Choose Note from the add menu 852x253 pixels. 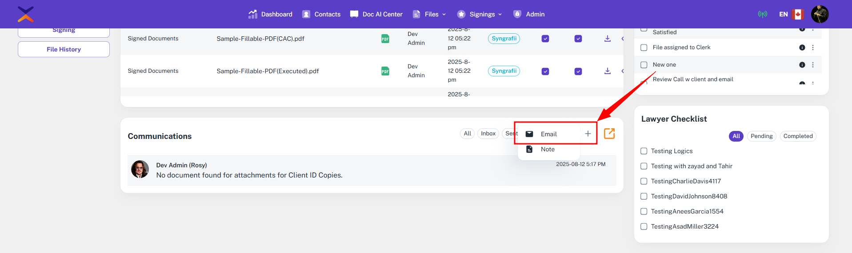pos(548,149)
